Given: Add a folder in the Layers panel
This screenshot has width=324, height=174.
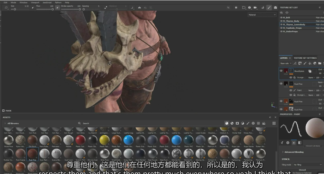Looking at the screenshot, I should [320, 63].
